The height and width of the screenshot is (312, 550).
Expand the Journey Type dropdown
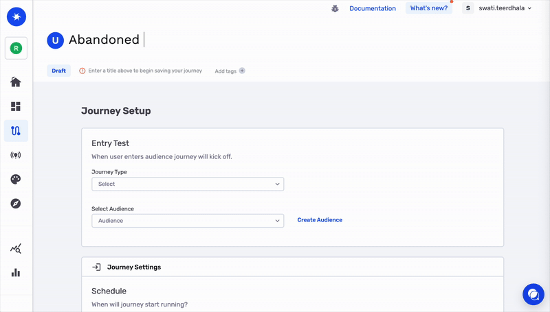click(x=188, y=184)
